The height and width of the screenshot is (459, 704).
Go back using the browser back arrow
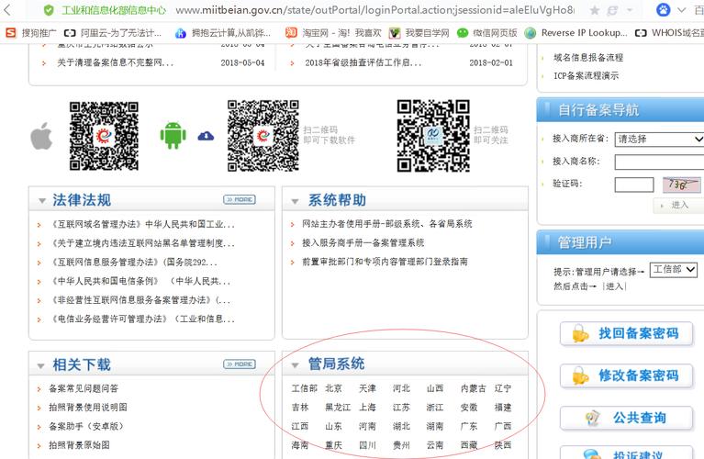[x=7, y=10]
